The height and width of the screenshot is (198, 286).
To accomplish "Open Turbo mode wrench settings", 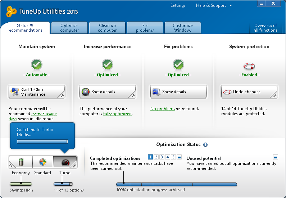I will (x=74, y=166).
